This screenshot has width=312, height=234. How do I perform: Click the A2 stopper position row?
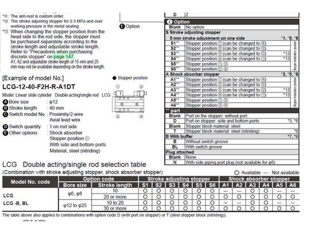(228, 84)
